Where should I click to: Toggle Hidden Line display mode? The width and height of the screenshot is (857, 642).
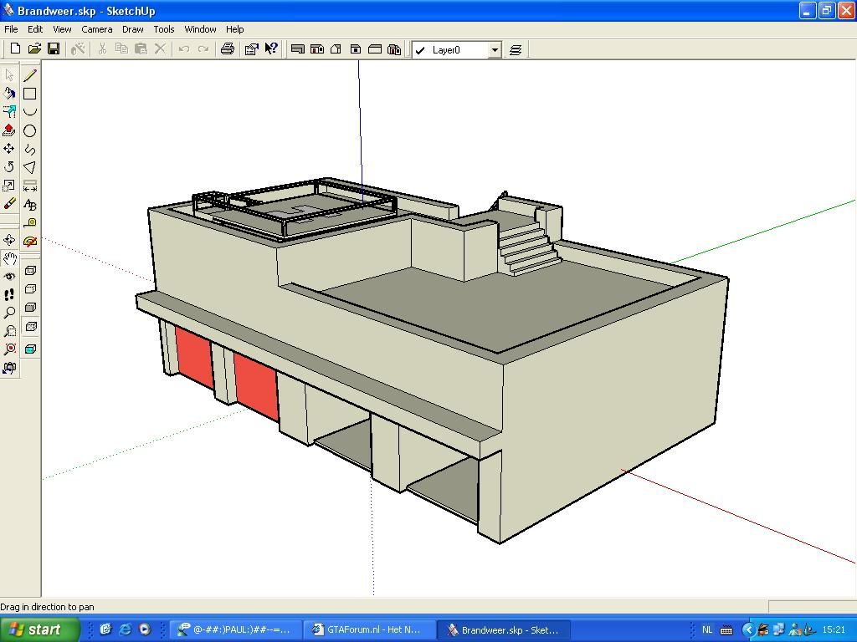tap(31, 288)
